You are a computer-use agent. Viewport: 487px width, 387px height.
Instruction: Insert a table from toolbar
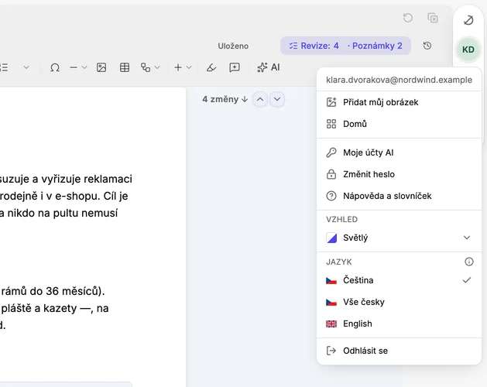pos(125,67)
